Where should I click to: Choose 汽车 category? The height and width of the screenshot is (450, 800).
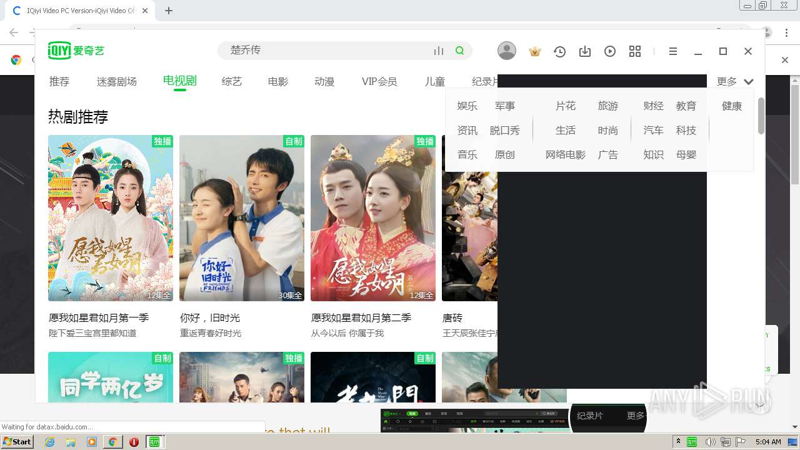[654, 131]
